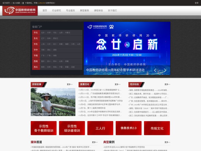Open the 内蒙古 provincial portal link

pyautogui.click(x=68, y=33)
